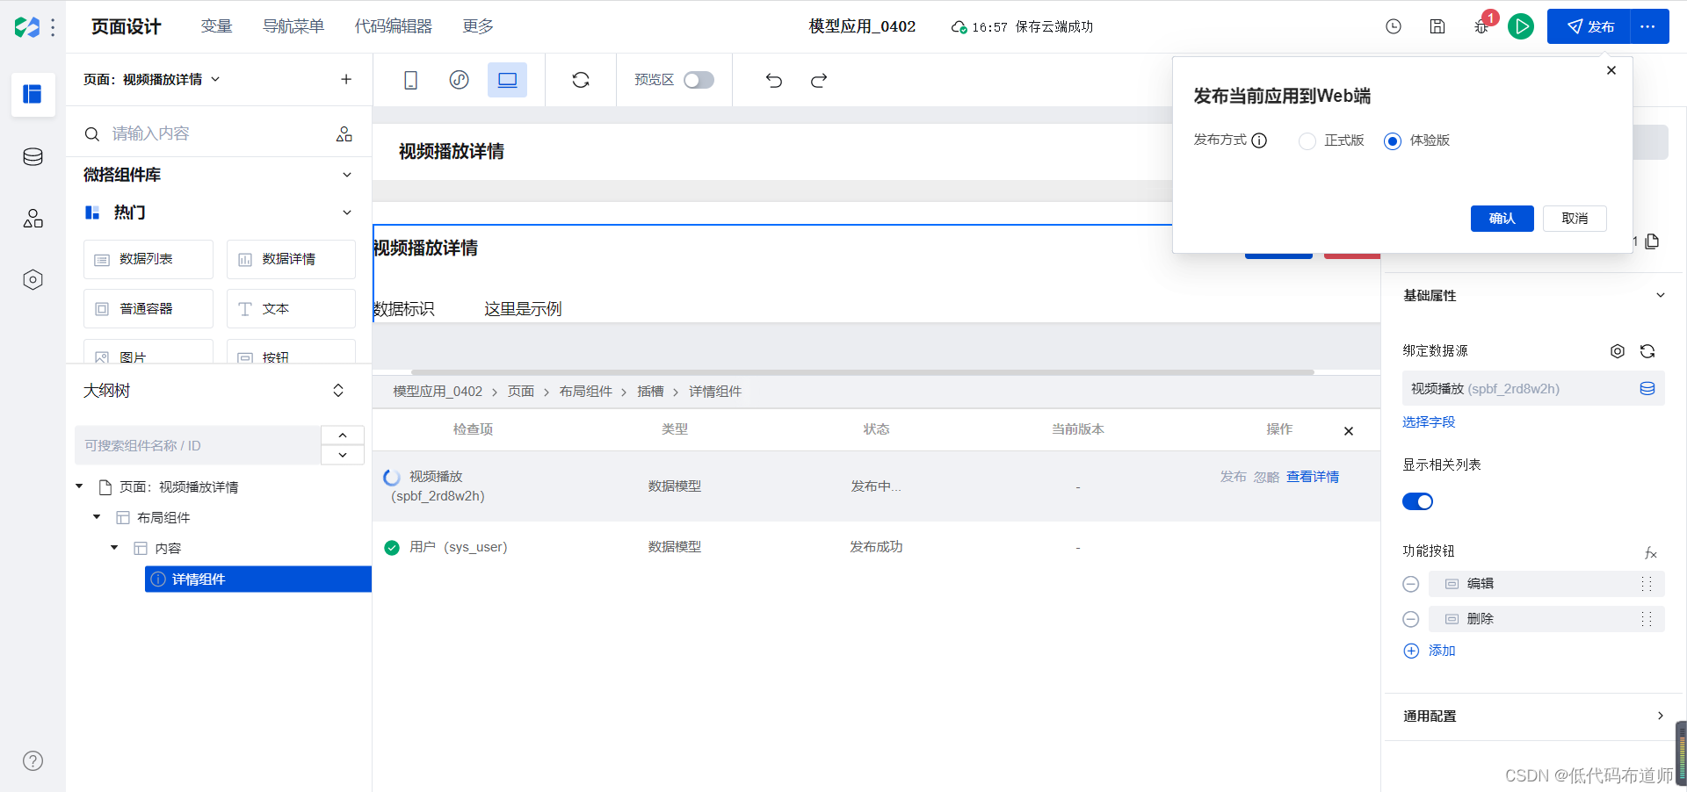Undo the last action
Image resolution: width=1687 pixels, height=792 pixels.
click(773, 80)
